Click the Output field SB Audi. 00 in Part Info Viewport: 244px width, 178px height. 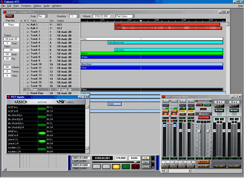click(11, 39)
